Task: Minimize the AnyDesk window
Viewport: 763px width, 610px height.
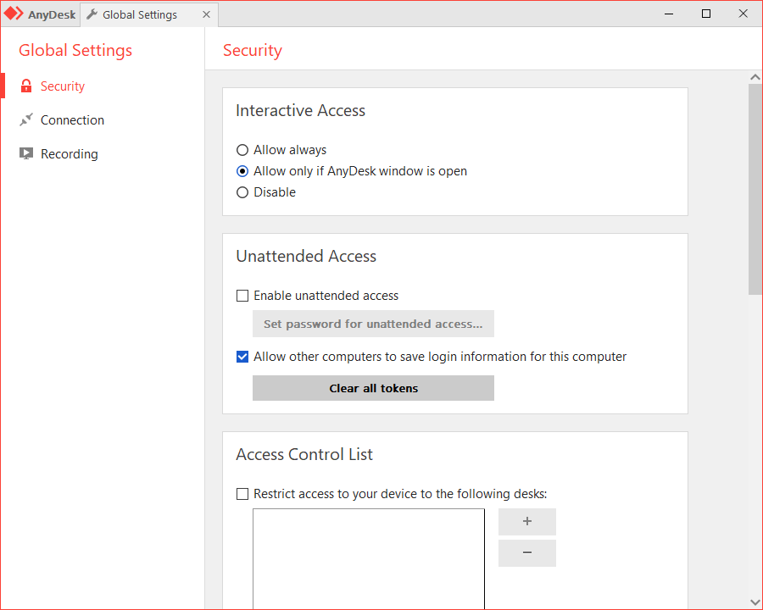Action: click(x=669, y=14)
